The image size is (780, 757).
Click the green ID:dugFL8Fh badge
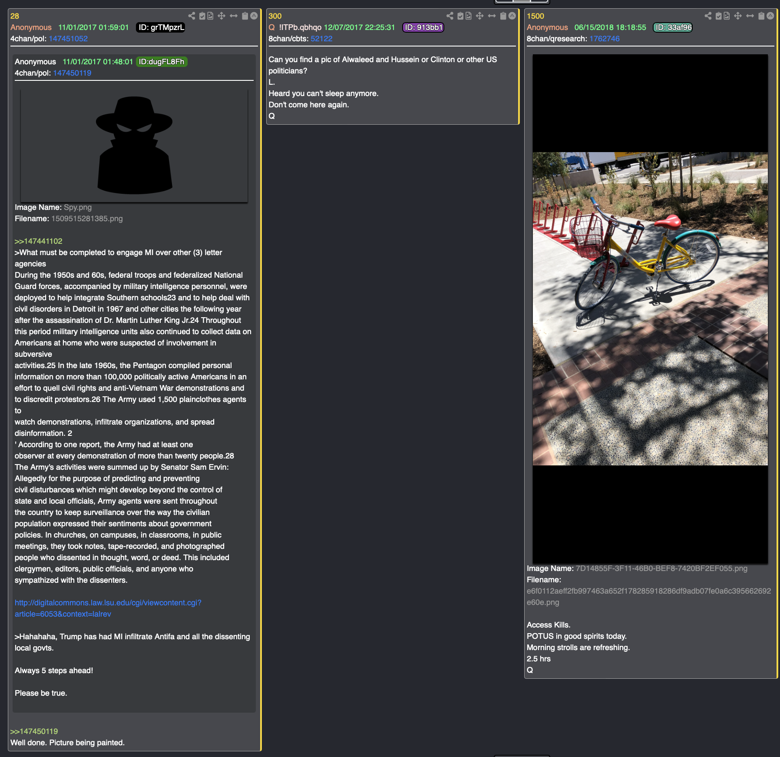pyautogui.click(x=162, y=62)
